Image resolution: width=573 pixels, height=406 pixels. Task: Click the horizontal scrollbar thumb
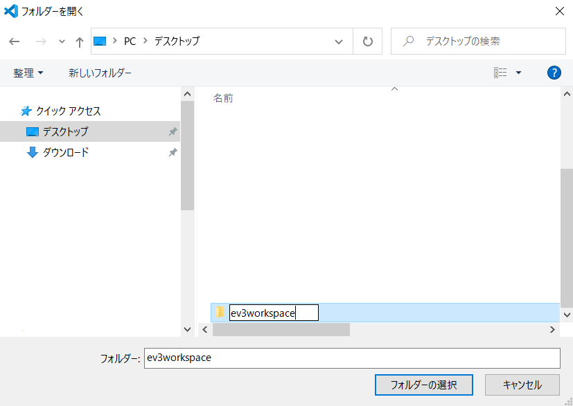(281, 330)
